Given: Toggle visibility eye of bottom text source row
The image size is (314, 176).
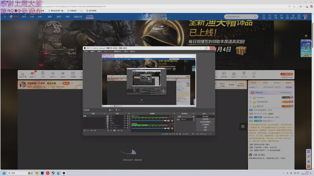Looking at the screenshot, I should point(124,128).
